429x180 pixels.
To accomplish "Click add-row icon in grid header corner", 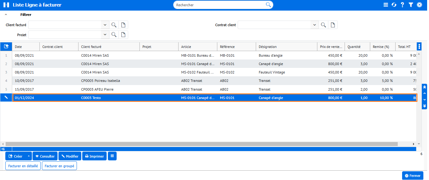I will click(x=6, y=46).
